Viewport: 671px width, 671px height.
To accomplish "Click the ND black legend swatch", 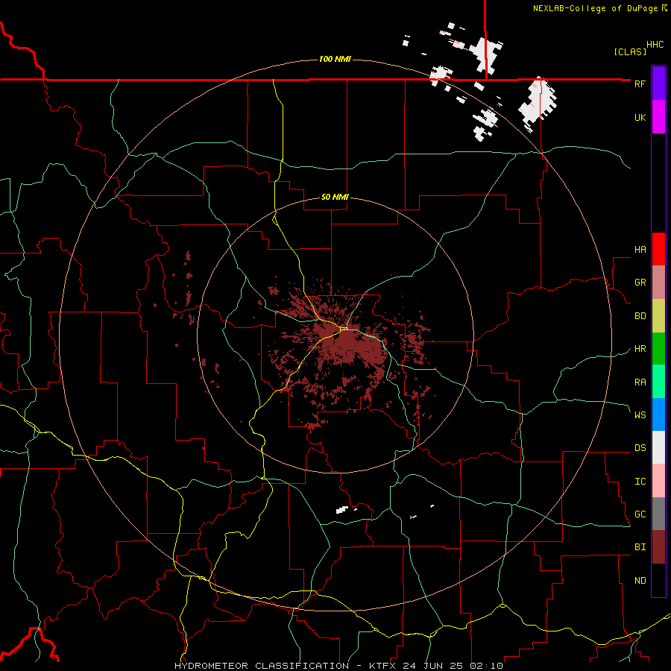I will pos(658,580).
